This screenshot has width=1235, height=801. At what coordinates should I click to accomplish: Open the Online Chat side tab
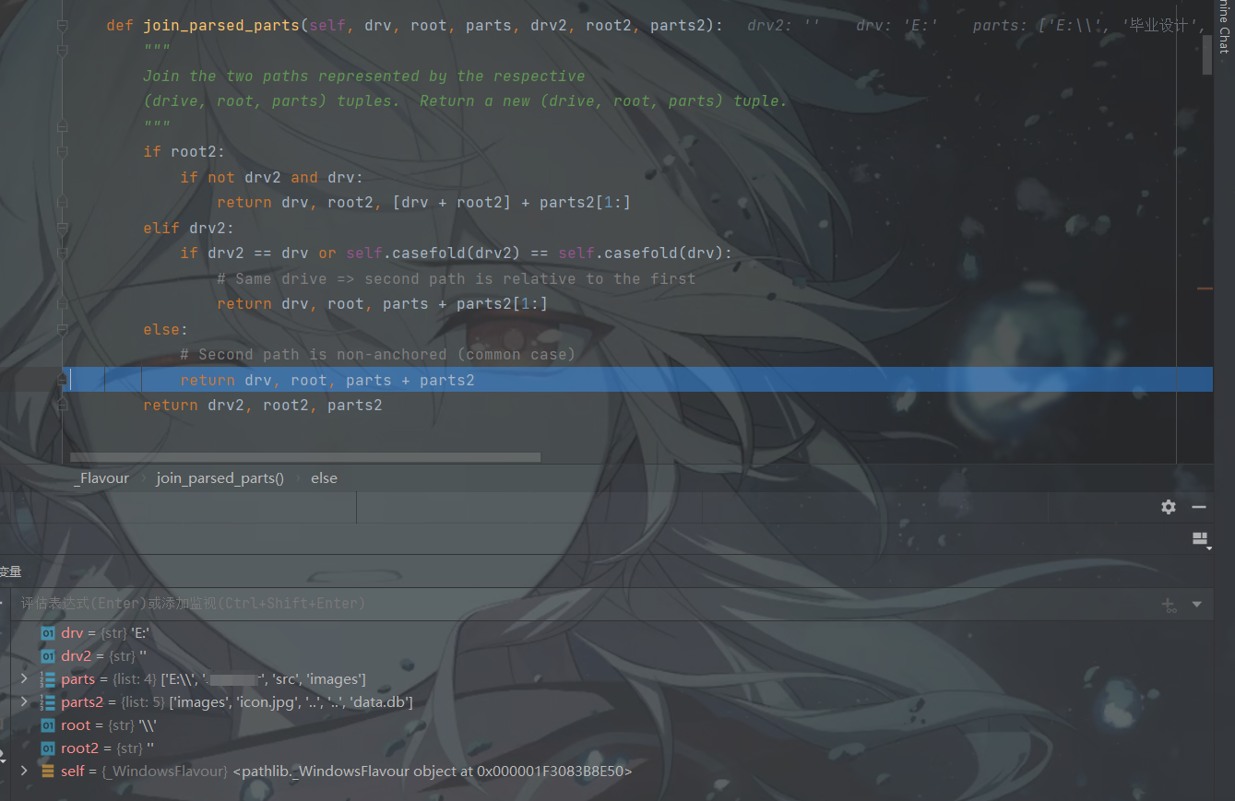(1225, 28)
